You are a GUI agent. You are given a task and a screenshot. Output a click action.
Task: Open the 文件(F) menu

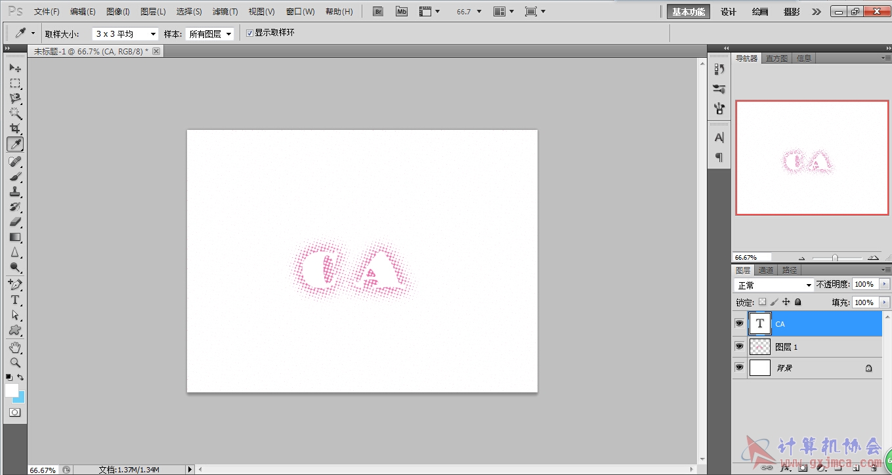pyautogui.click(x=47, y=12)
